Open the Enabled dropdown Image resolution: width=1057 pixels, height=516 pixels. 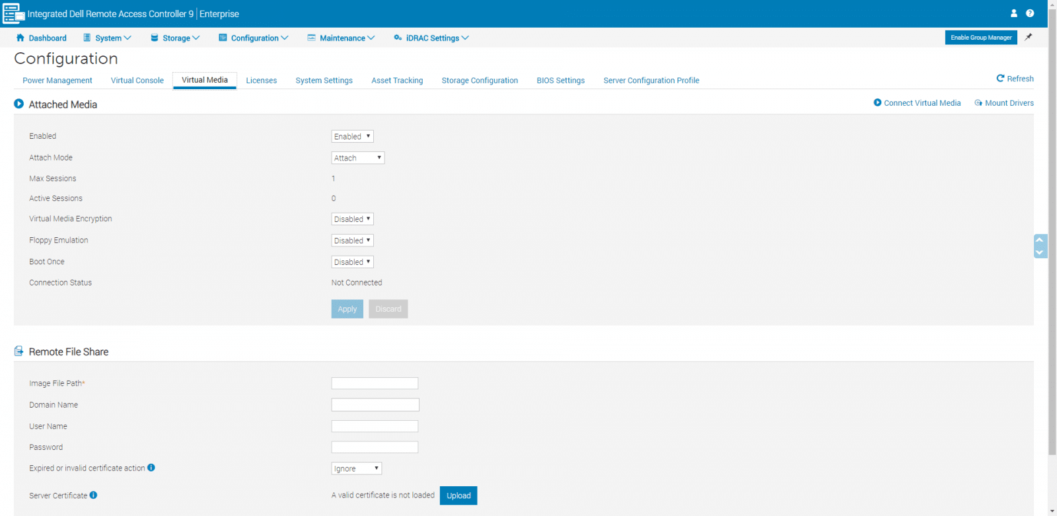point(352,136)
